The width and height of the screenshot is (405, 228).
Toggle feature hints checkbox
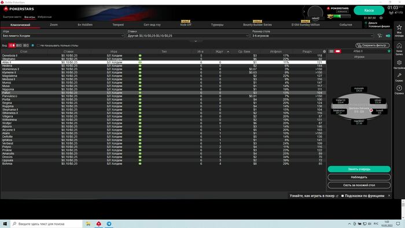tap(343, 196)
